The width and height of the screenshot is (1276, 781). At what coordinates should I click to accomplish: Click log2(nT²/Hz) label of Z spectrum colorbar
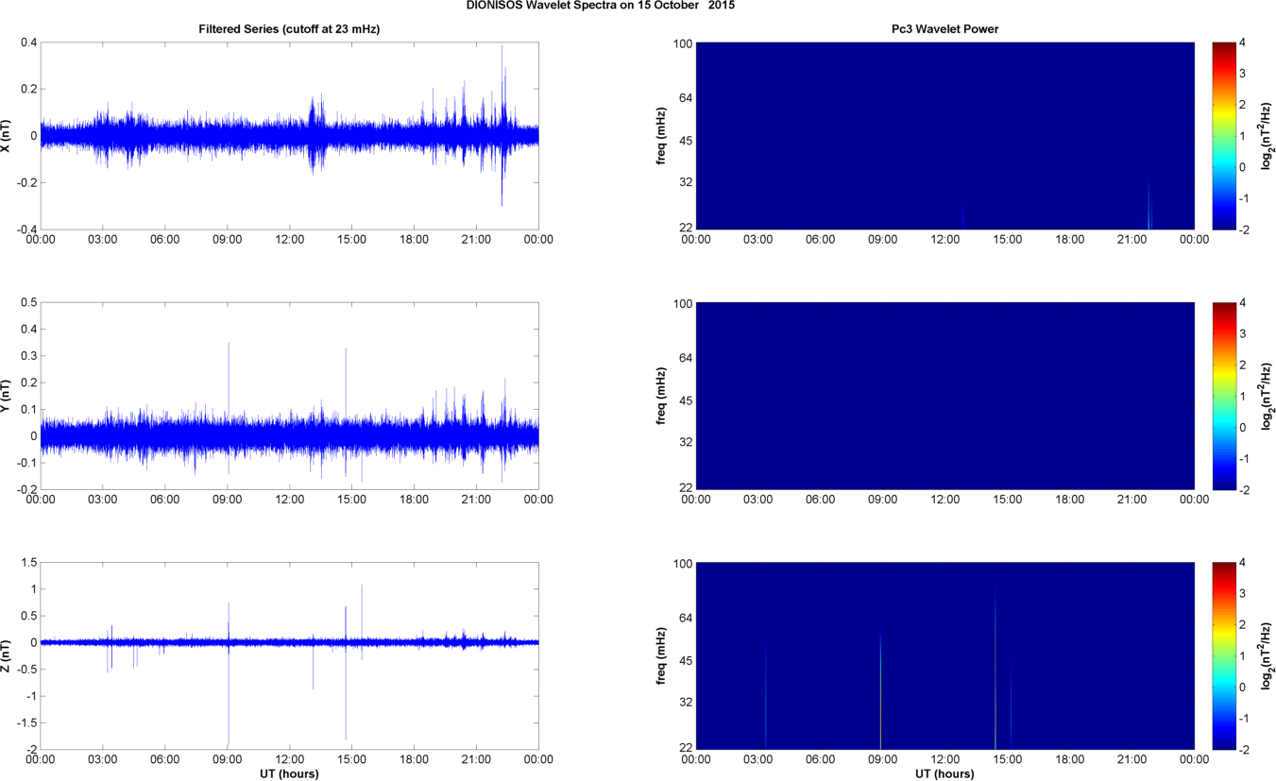[1268, 656]
